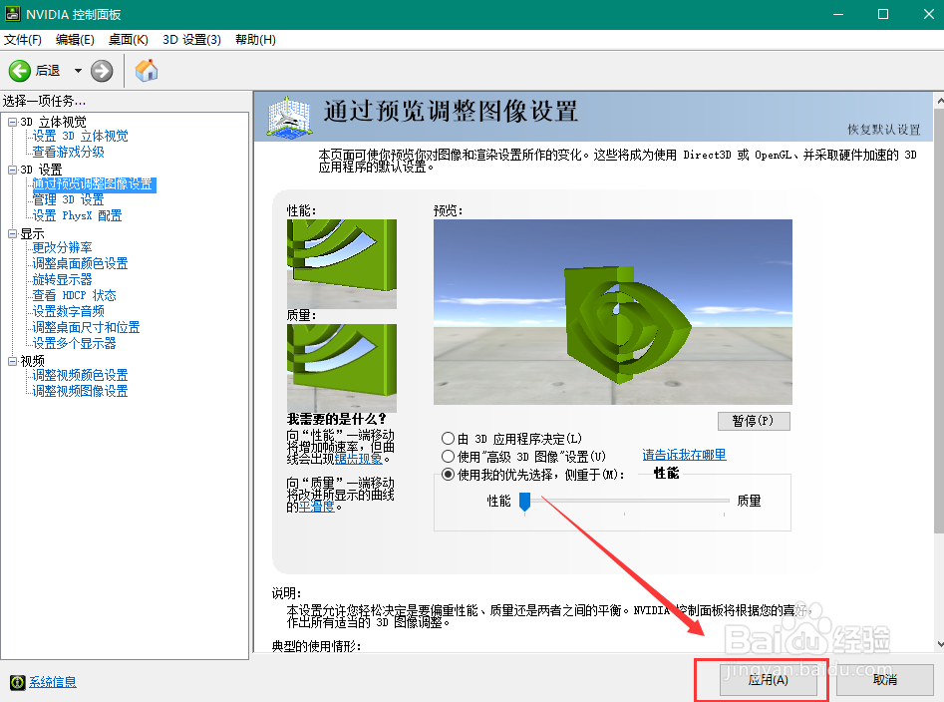
Task: Open 调整视频图像设置 item
Action: 80,391
